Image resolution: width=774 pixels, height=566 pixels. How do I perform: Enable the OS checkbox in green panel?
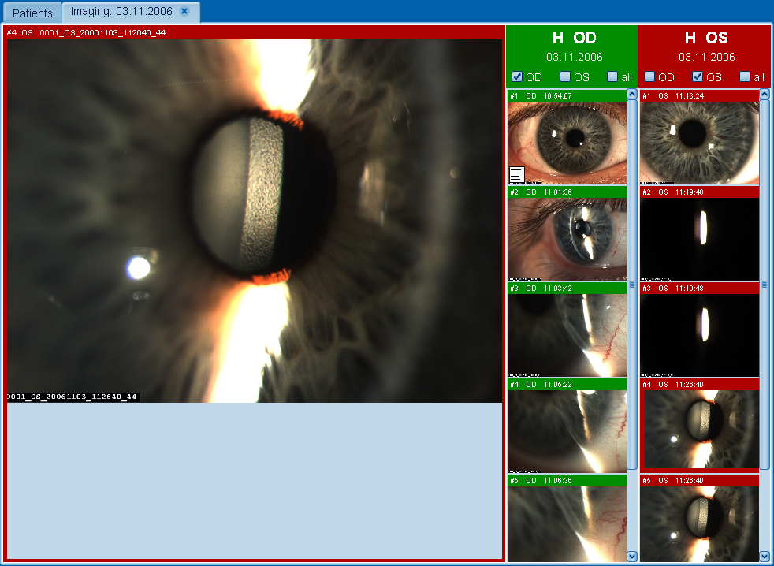[564, 76]
